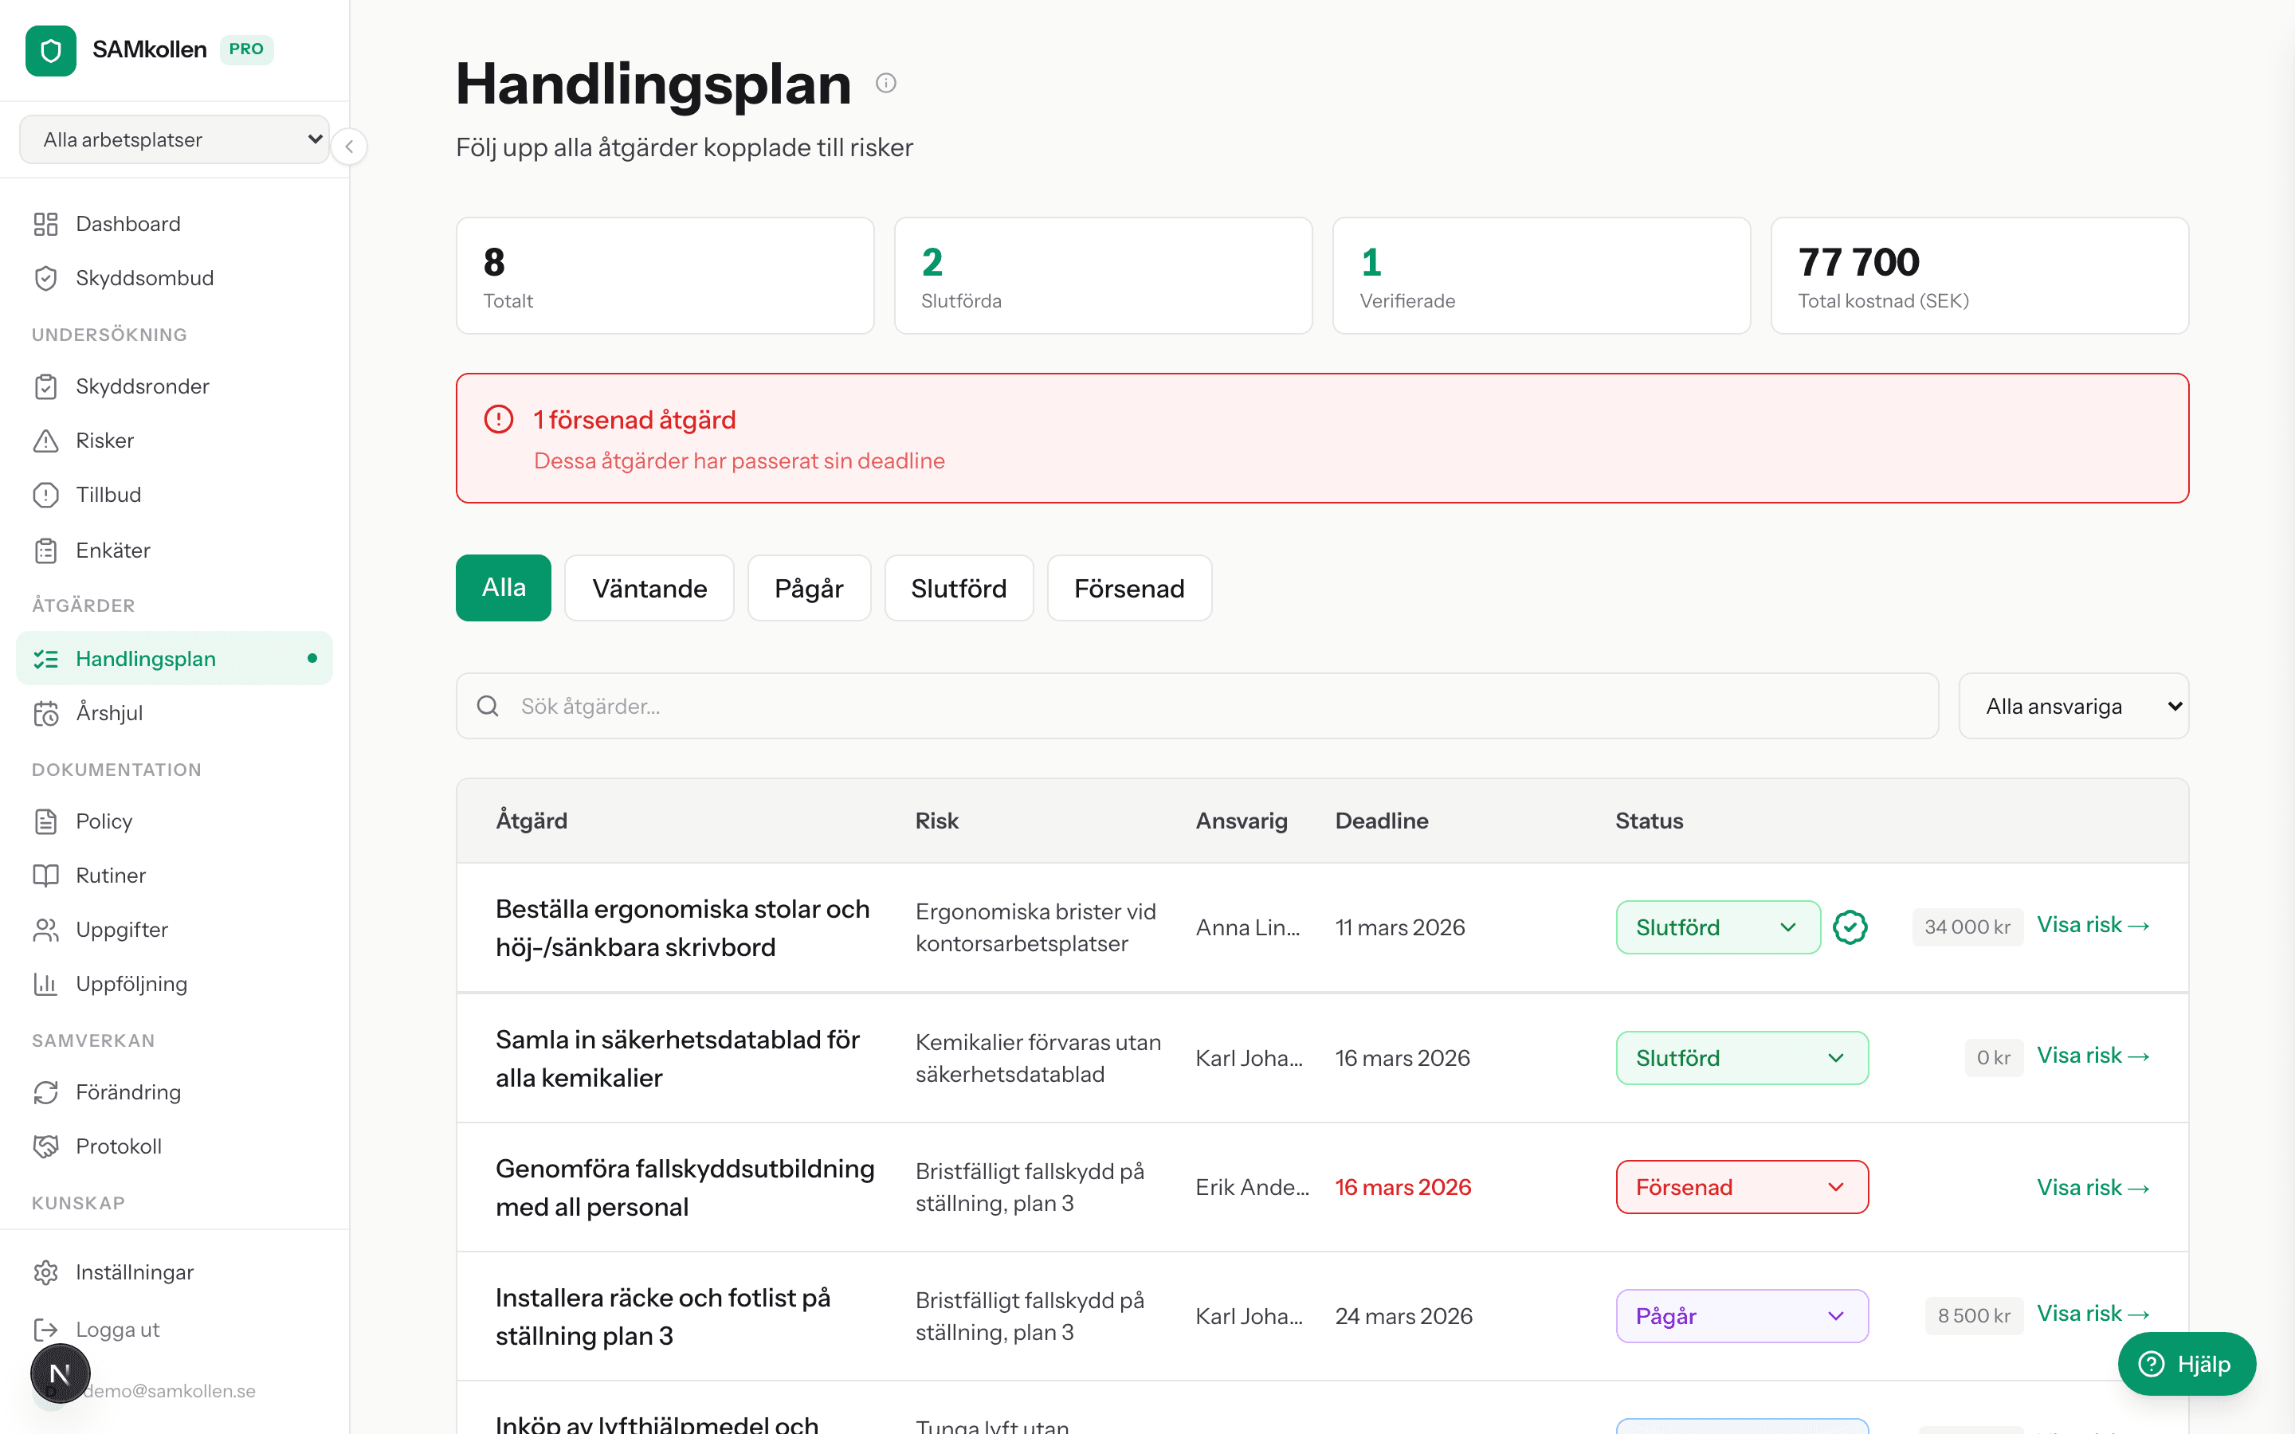Click the info icon next to Handlingsplan
Viewport: 2295px width, 1434px height.
point(886,83)
